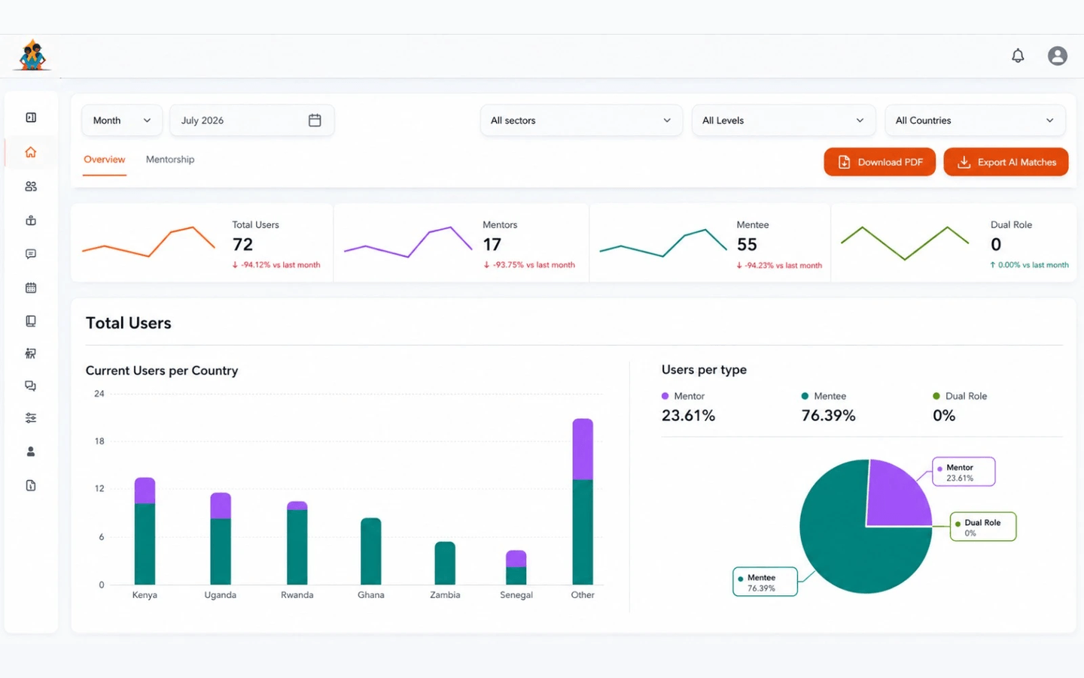Click the Dual Role 0% pie label box
Image resolution: width=1084 pixels, height=678 pixels.
pos(983,527)
